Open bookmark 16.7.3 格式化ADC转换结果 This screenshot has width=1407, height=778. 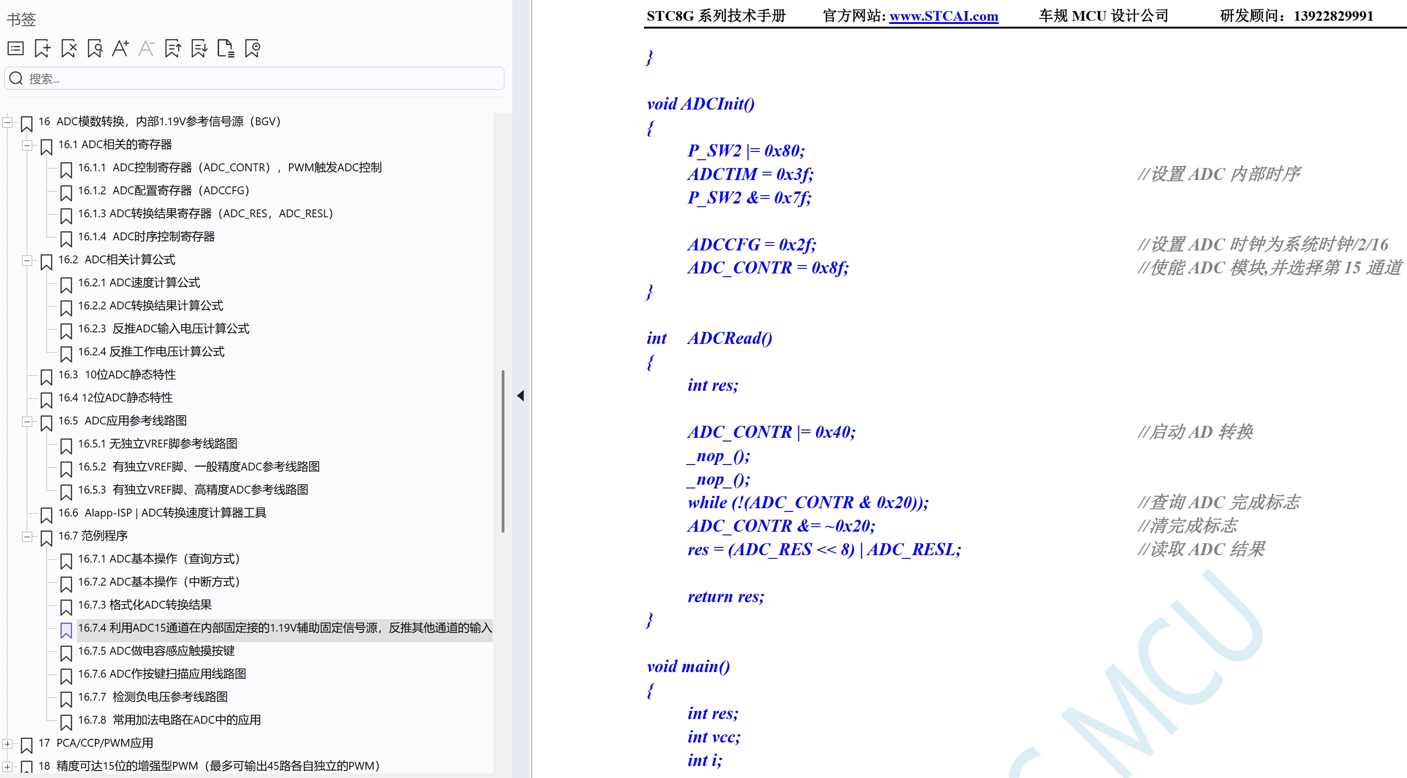point(145,605)
